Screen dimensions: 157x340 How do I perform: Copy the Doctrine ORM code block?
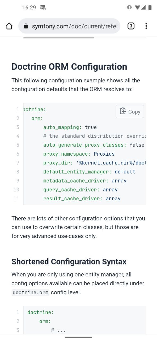point(130,112)
